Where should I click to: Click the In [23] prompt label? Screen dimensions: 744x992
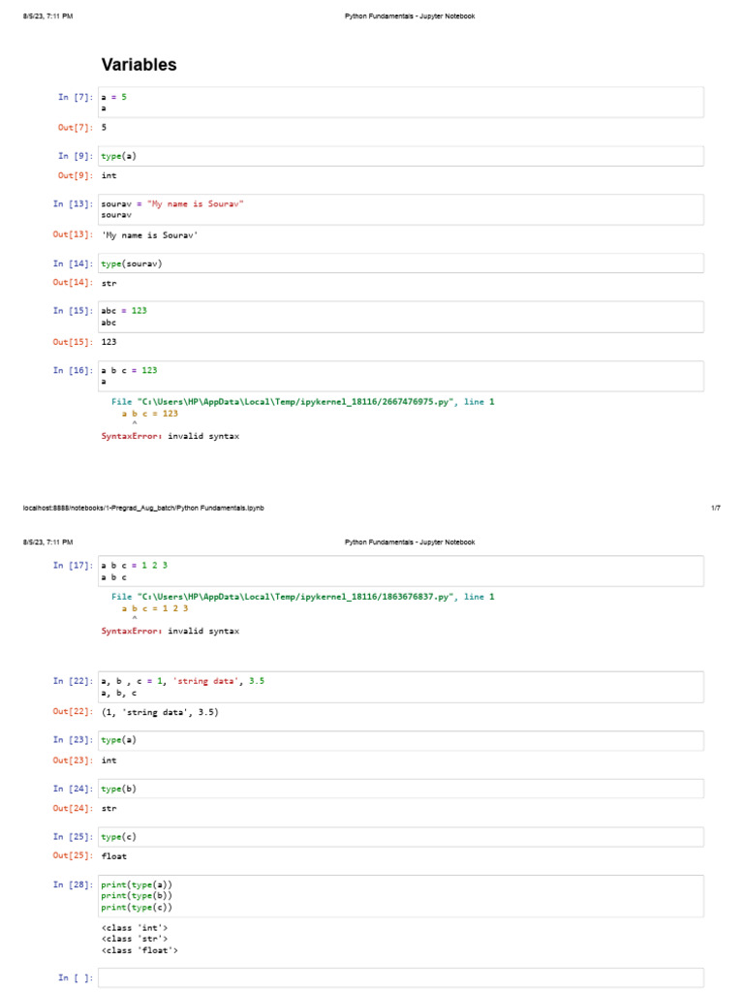click(x=74, y=740)
